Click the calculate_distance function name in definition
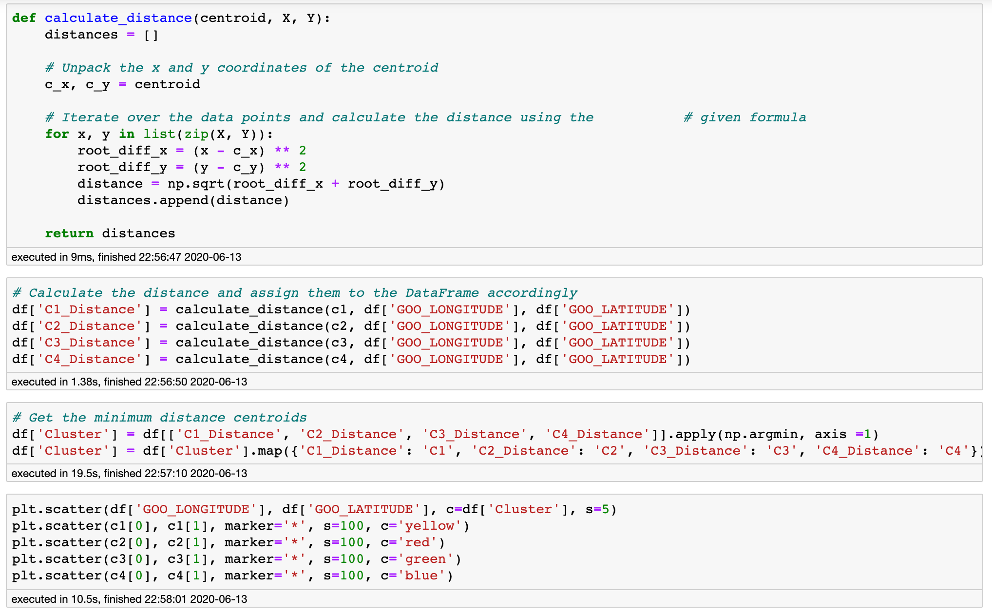 (x=118, y=18)
